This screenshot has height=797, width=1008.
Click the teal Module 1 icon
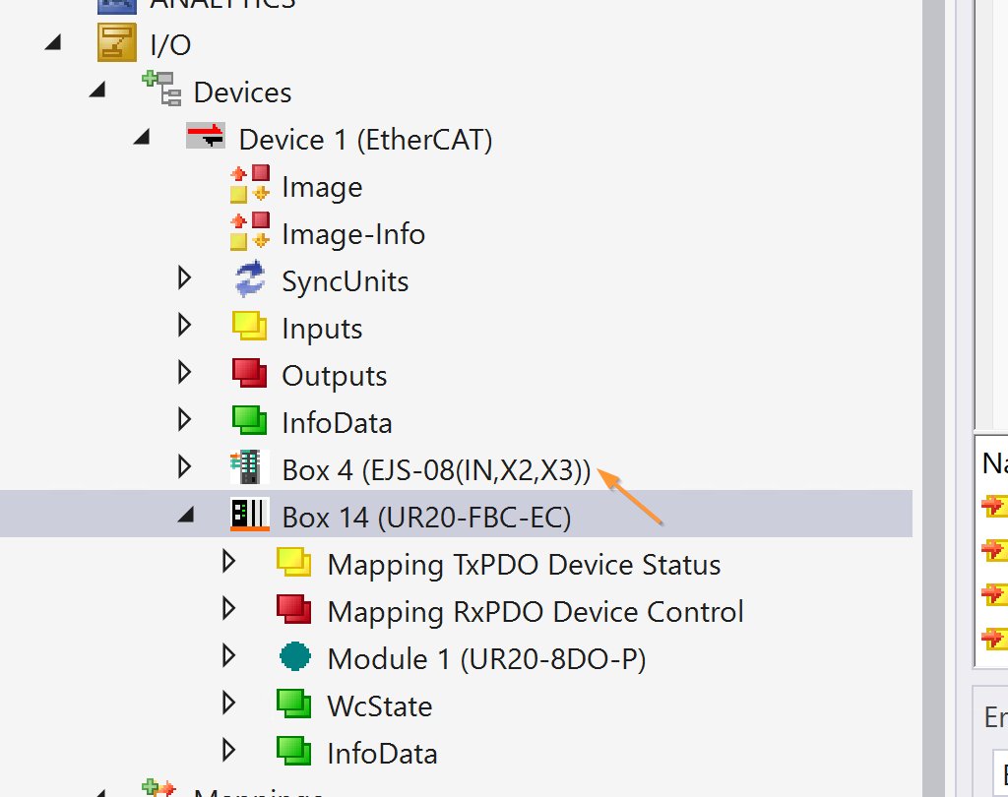tap(295, 657)
